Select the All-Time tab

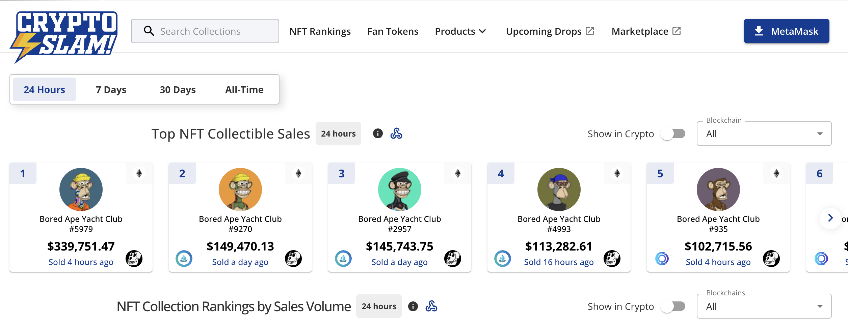[244, 90]
